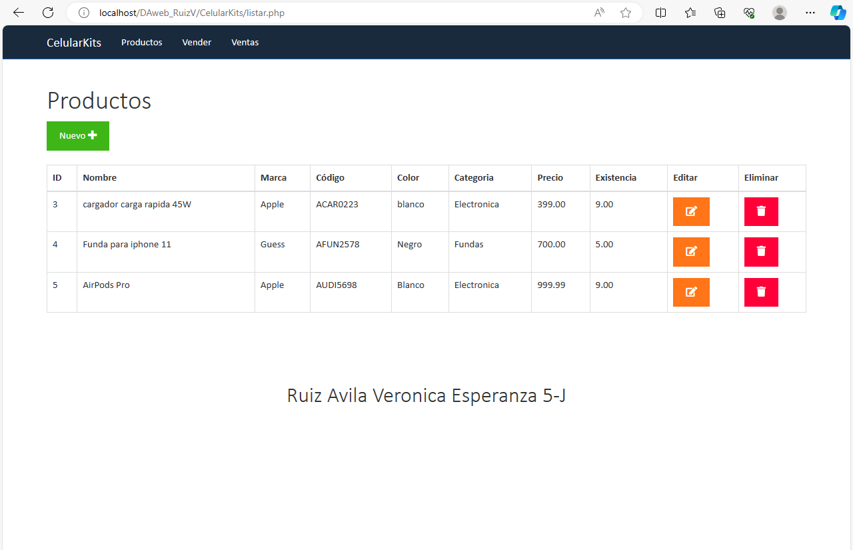Click the edit icon for cargador carga rapida 45W
853x550 pixels.
[691, 211]
